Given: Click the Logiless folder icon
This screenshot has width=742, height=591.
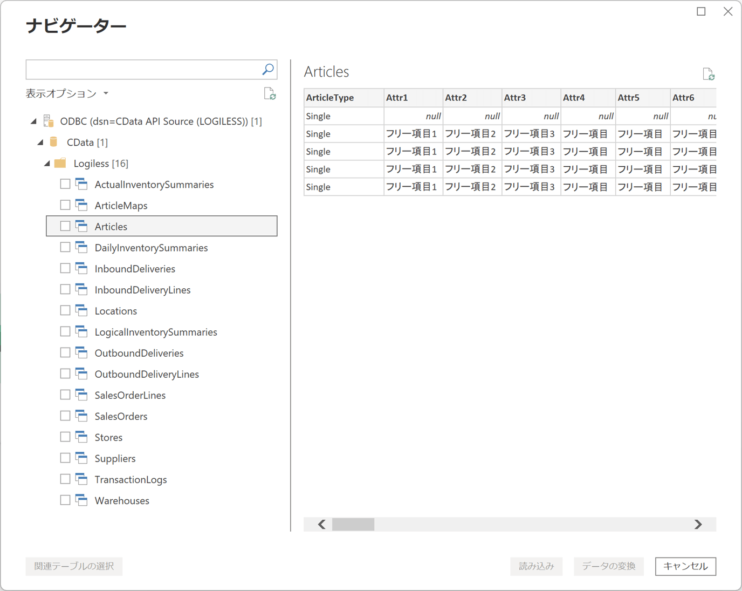Looking at the screenshot, I should [60, 163].
